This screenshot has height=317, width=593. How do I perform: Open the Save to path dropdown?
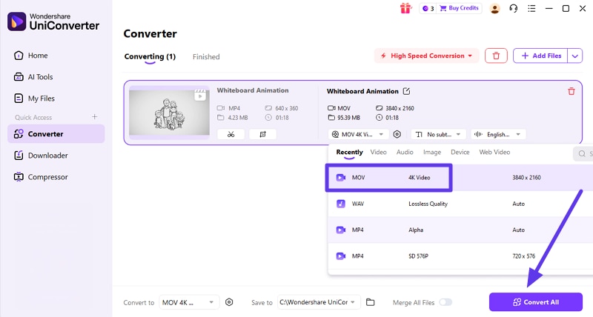click(319, 302)
